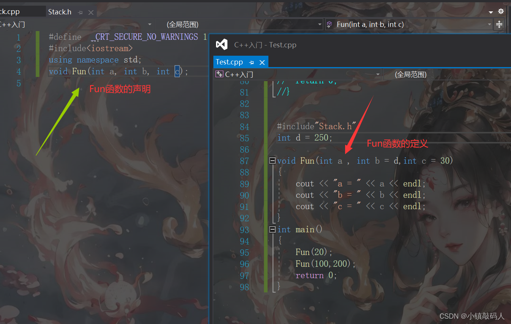Click the opening brace on line 94
This screenshot has width=511, height=324.
click(x=280, y=241)
